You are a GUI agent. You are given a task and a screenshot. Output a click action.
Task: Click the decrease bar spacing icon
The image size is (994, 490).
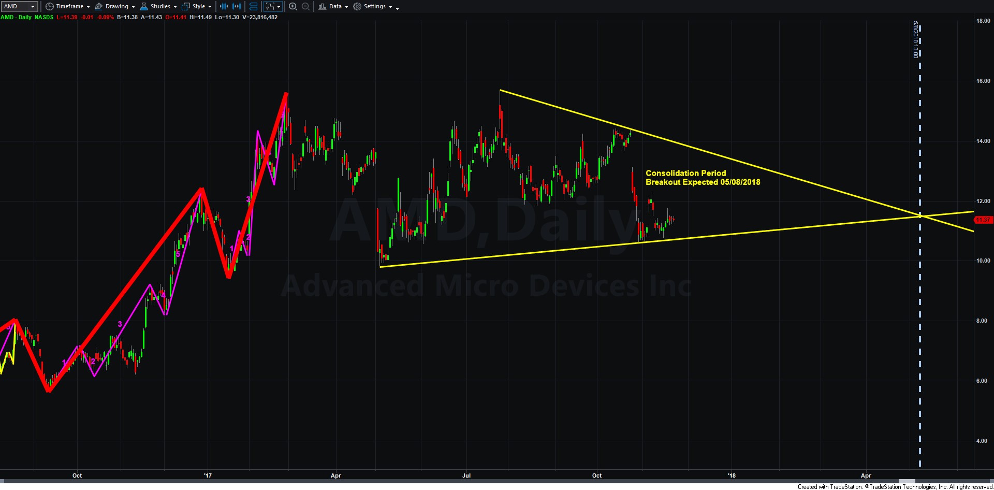224,7
